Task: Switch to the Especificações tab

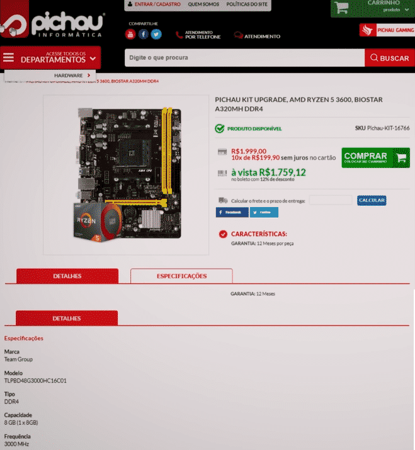Action: [x=181, y=276]
